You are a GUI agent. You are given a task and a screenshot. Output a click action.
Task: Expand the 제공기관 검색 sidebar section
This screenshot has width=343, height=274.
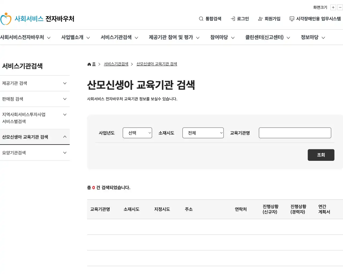(35, 83)
